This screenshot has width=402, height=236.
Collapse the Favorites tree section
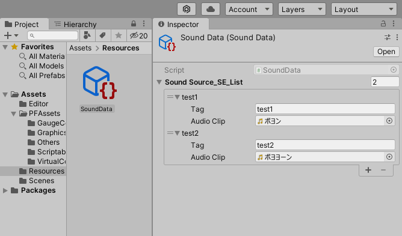5,47
